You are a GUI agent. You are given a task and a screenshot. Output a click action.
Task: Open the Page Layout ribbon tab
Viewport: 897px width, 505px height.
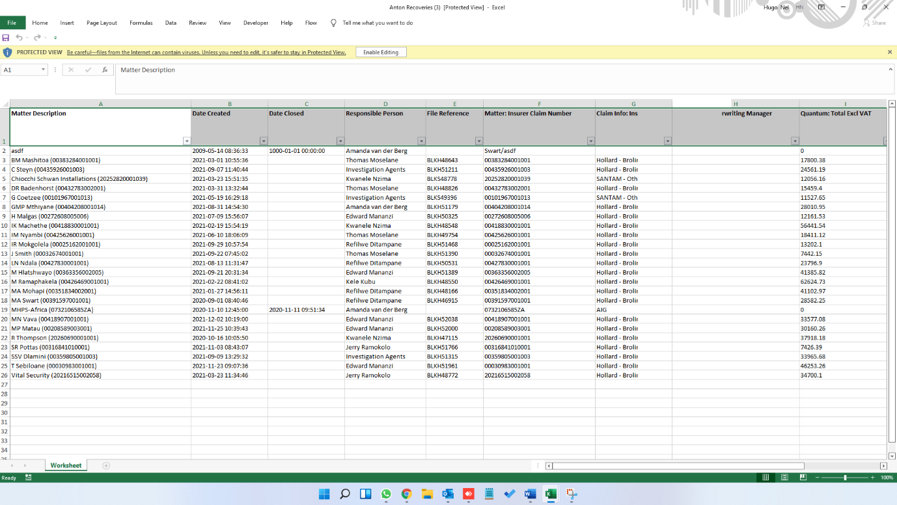coord(102,23)
